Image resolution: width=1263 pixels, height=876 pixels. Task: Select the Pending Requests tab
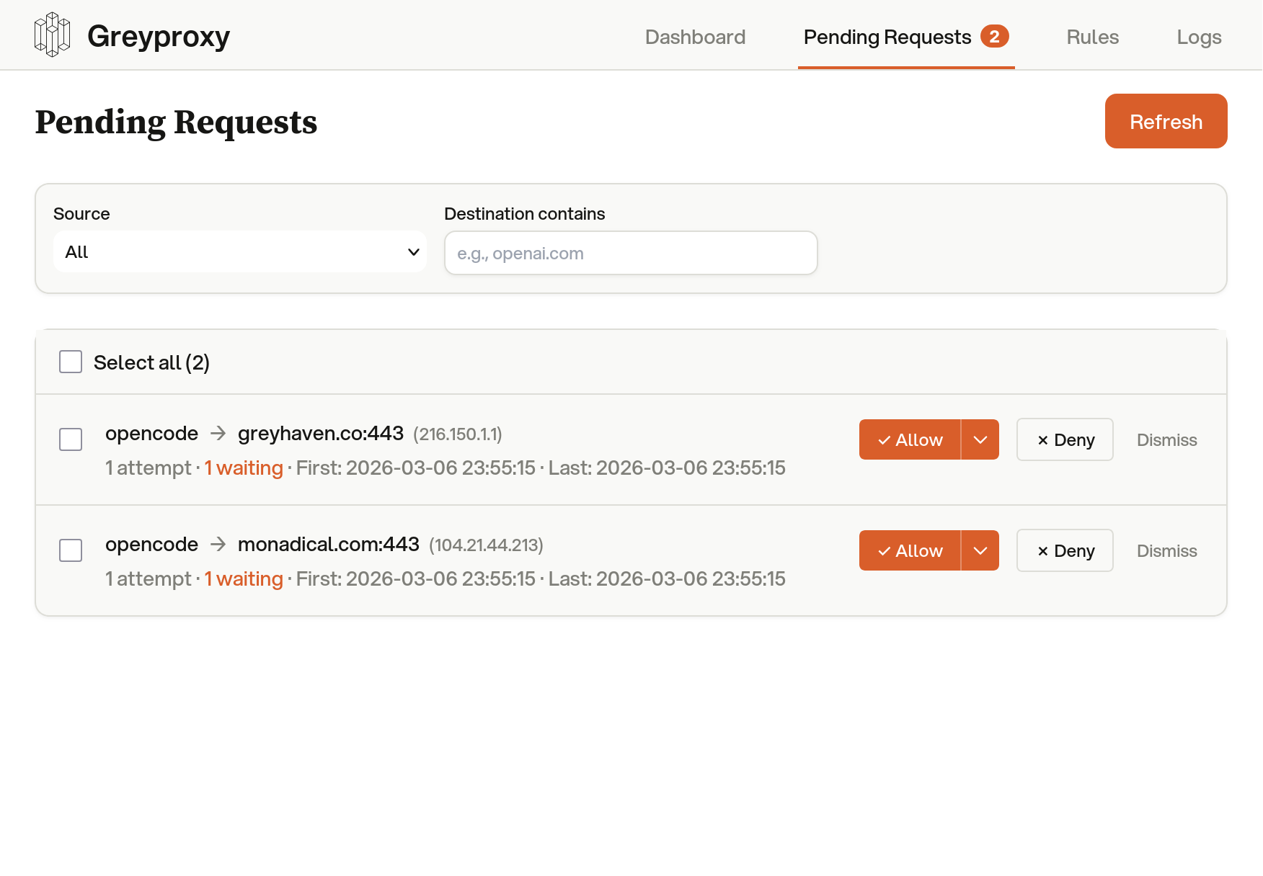[x=887, y=37]
